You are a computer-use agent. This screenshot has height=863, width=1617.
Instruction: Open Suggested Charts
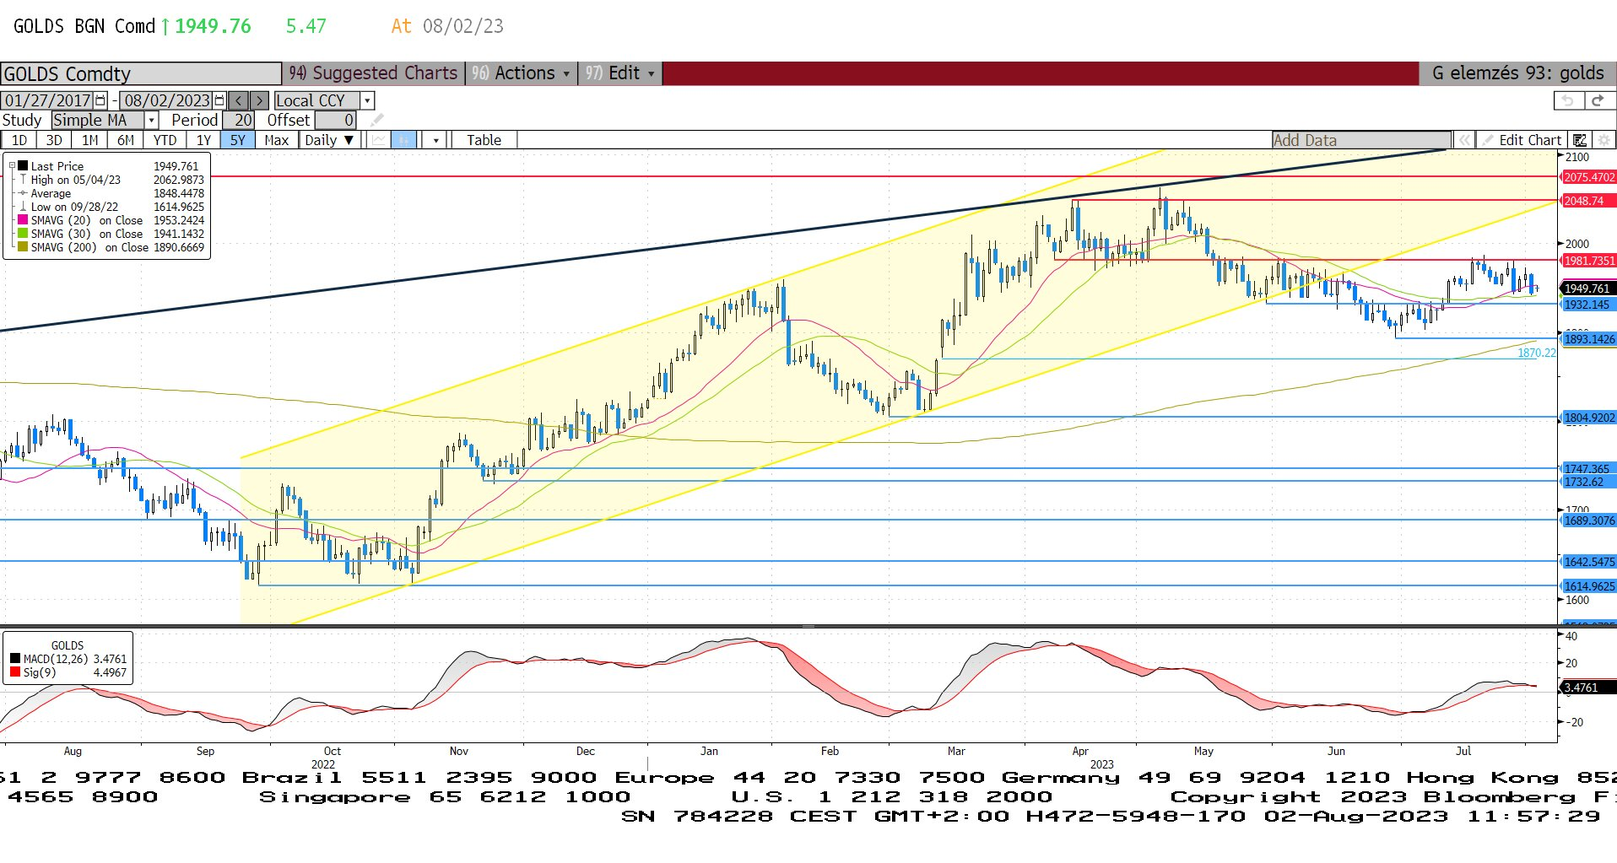click(x=374, y=73)
